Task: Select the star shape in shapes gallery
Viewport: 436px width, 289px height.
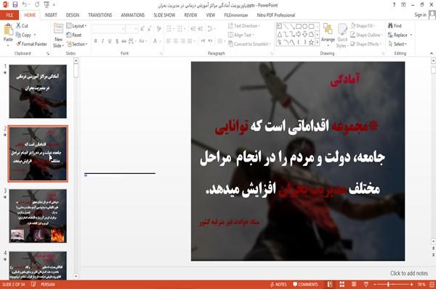Action: (311, 42)
